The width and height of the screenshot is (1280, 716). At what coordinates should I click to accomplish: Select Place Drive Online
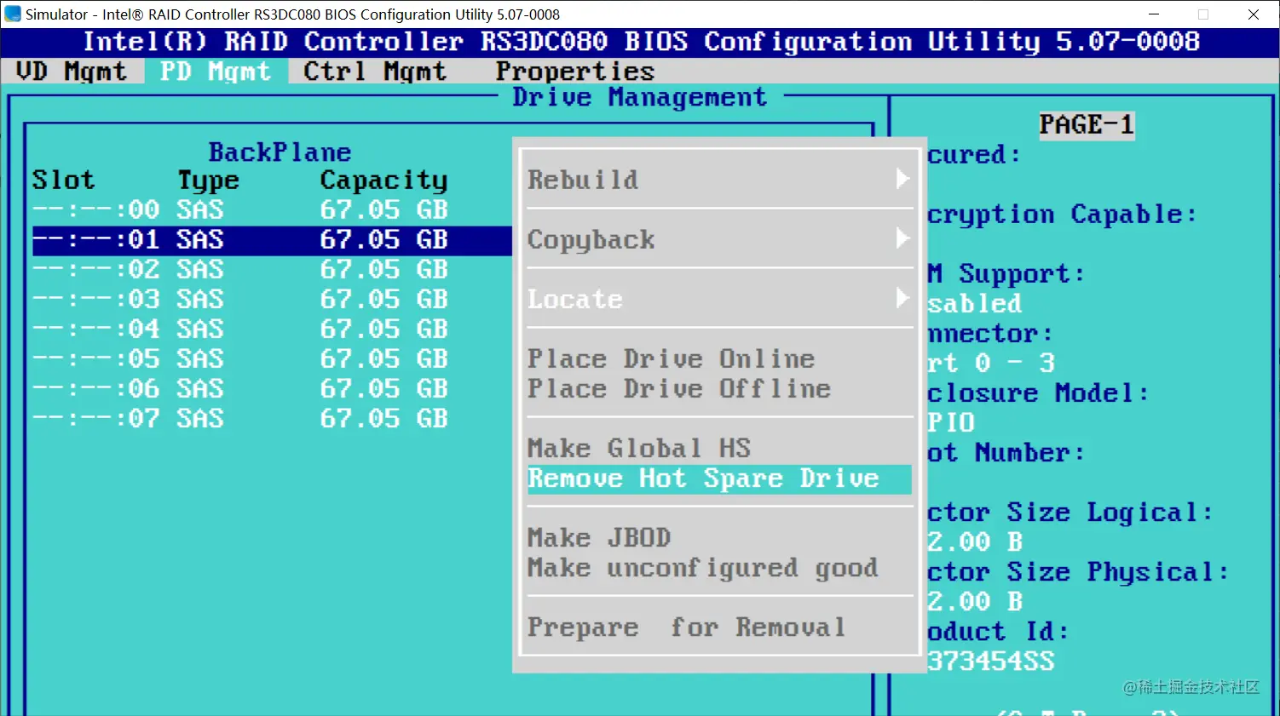671,359
